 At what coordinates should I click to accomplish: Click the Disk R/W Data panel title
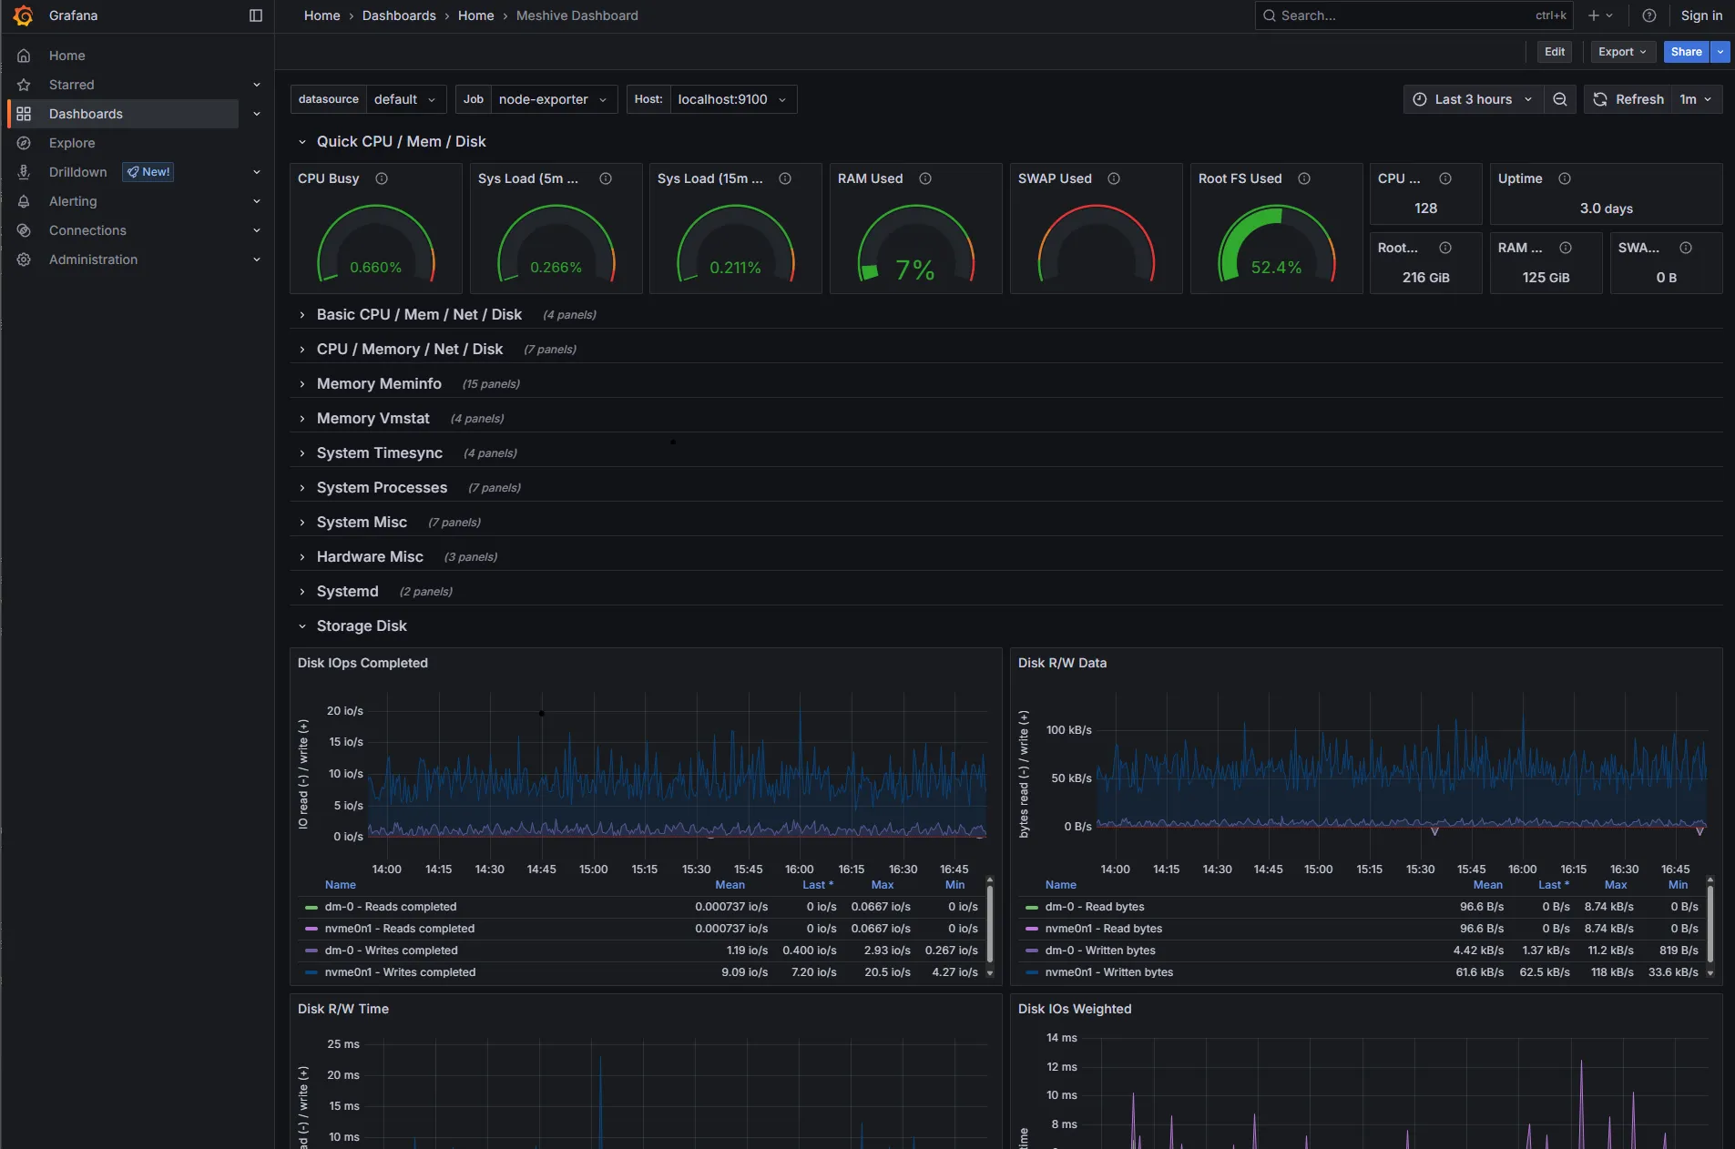click(1062, 663)
